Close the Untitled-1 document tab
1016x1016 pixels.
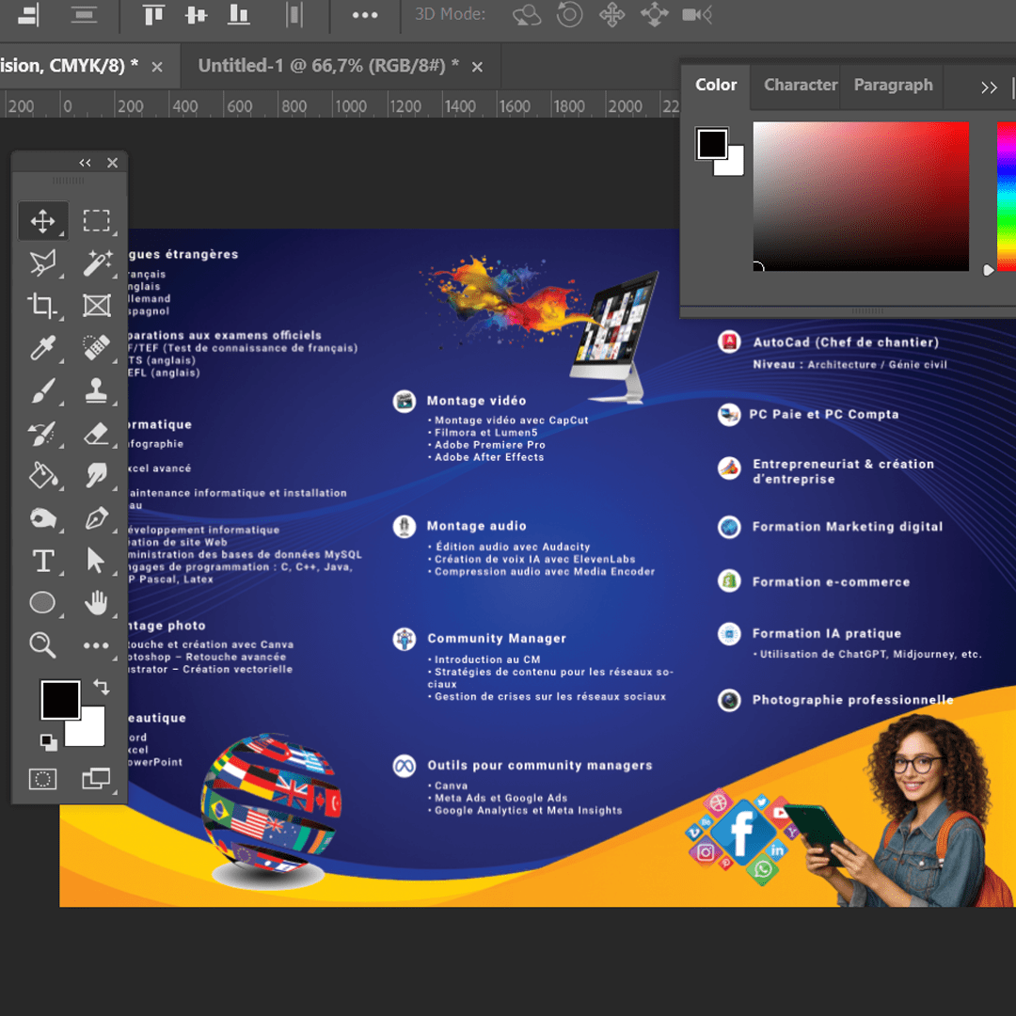(x=477, y=67)
